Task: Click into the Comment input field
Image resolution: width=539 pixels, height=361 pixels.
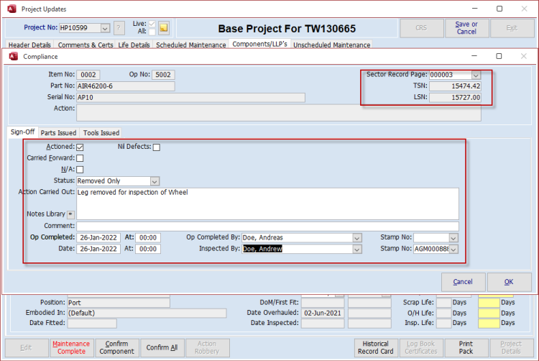Action: click(267, 226)
